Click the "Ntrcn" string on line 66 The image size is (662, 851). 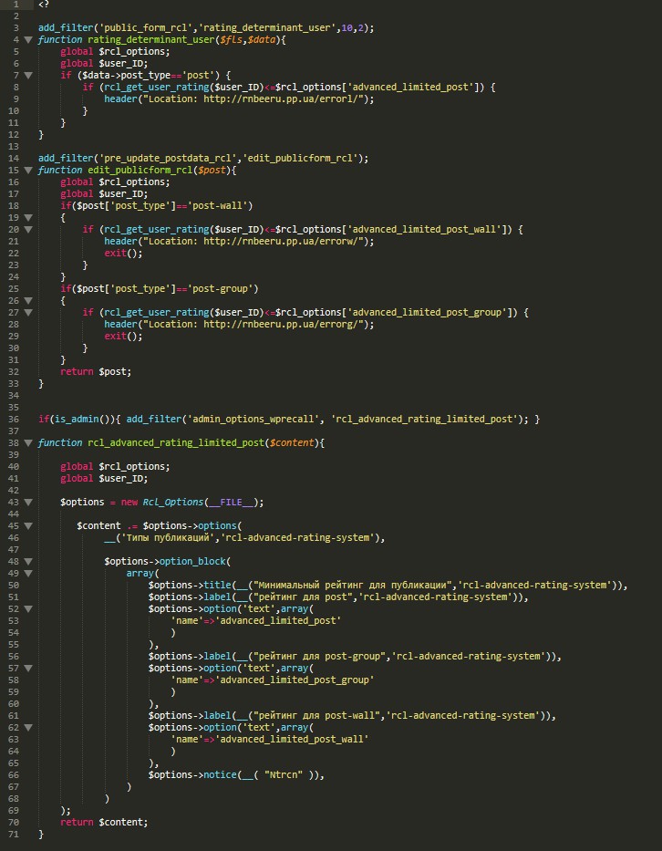(x=284, y=775)
